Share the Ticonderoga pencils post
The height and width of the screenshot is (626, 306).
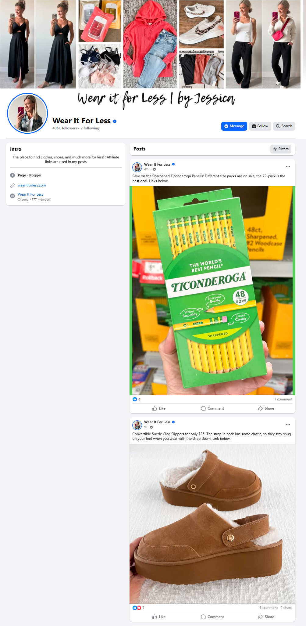[266, 408]
